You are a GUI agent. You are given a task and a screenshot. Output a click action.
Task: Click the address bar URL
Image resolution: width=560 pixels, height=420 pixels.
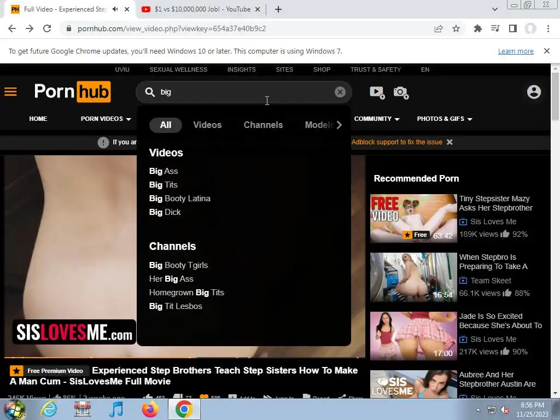click(x=172, y=28)
